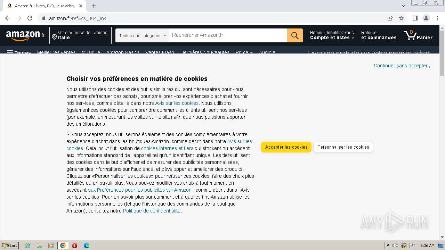Viewport: 445px width, 250px height.
Task: Expand the Prime nav dropdown
Action: [244, 52]
